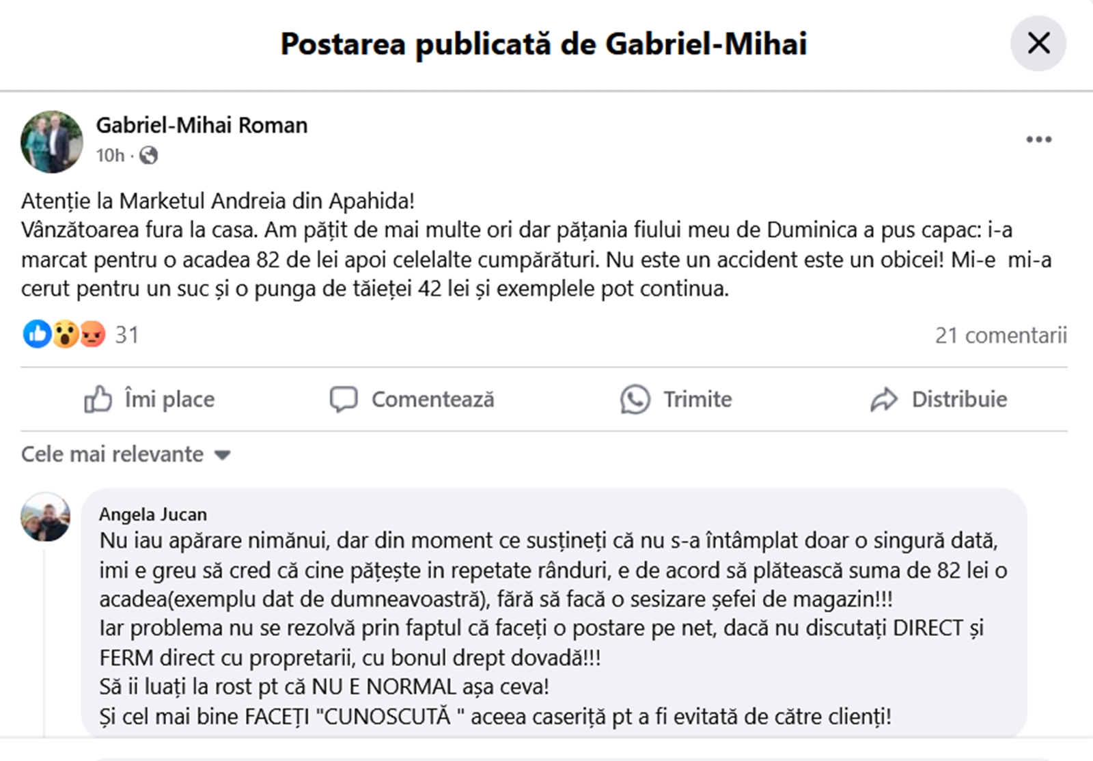This screenshot has height=761, width=1093.
Task: Click the share arrow Distribuie icon
Action: click(884, 400)
